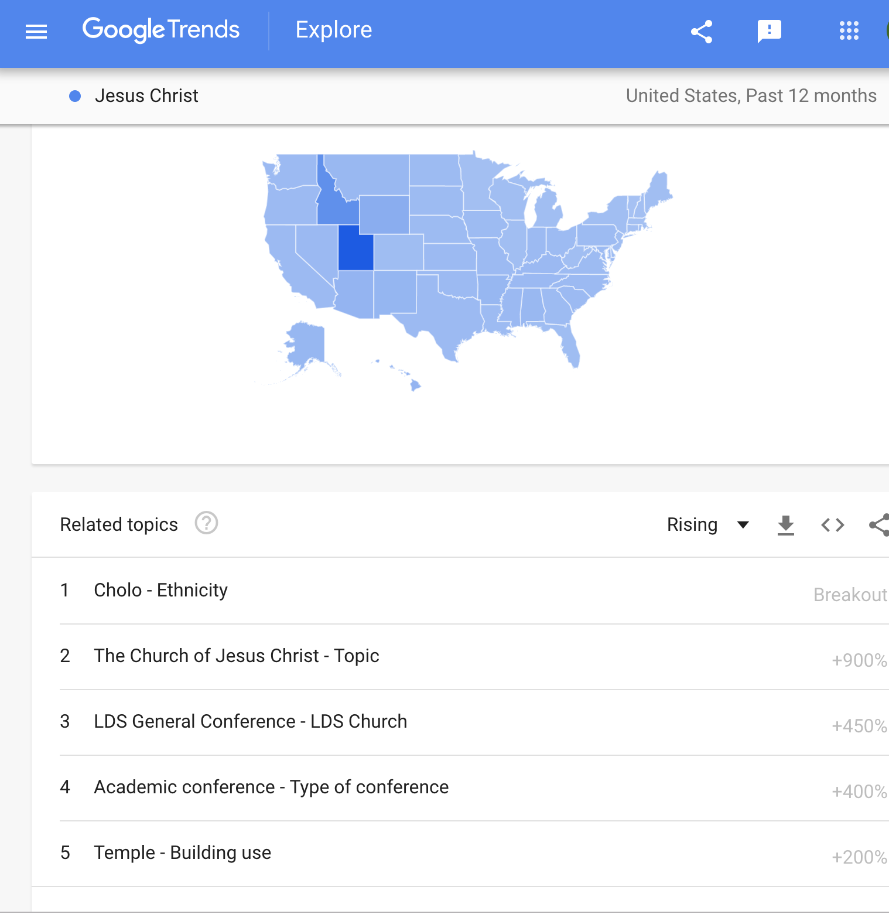Share the Related topics card

click(879, 525)
